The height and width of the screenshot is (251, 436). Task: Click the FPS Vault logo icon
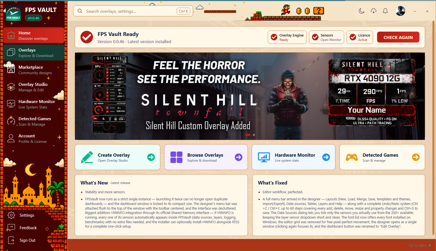point(13,13)
